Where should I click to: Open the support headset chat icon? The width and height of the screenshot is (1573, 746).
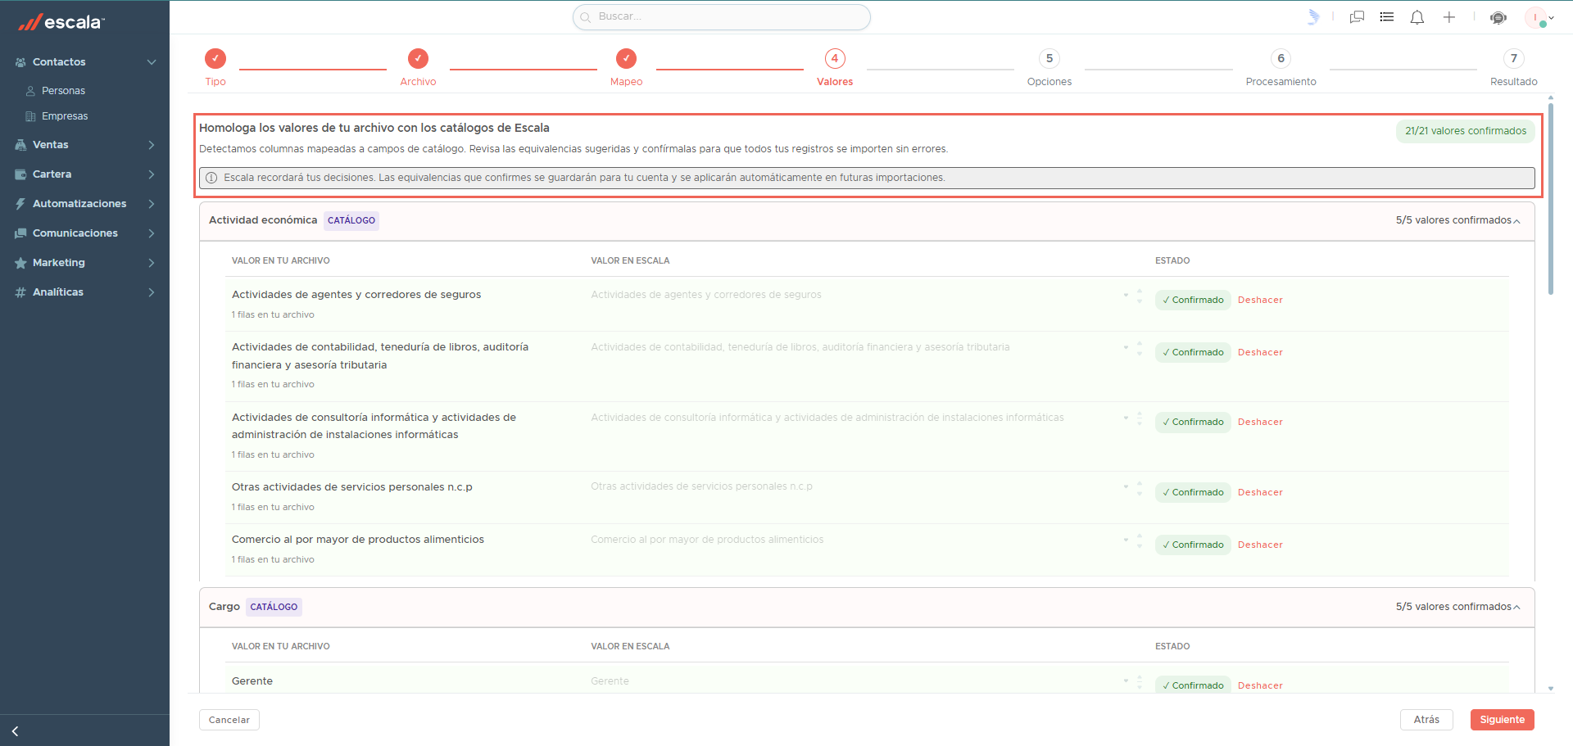[1498, 17]
